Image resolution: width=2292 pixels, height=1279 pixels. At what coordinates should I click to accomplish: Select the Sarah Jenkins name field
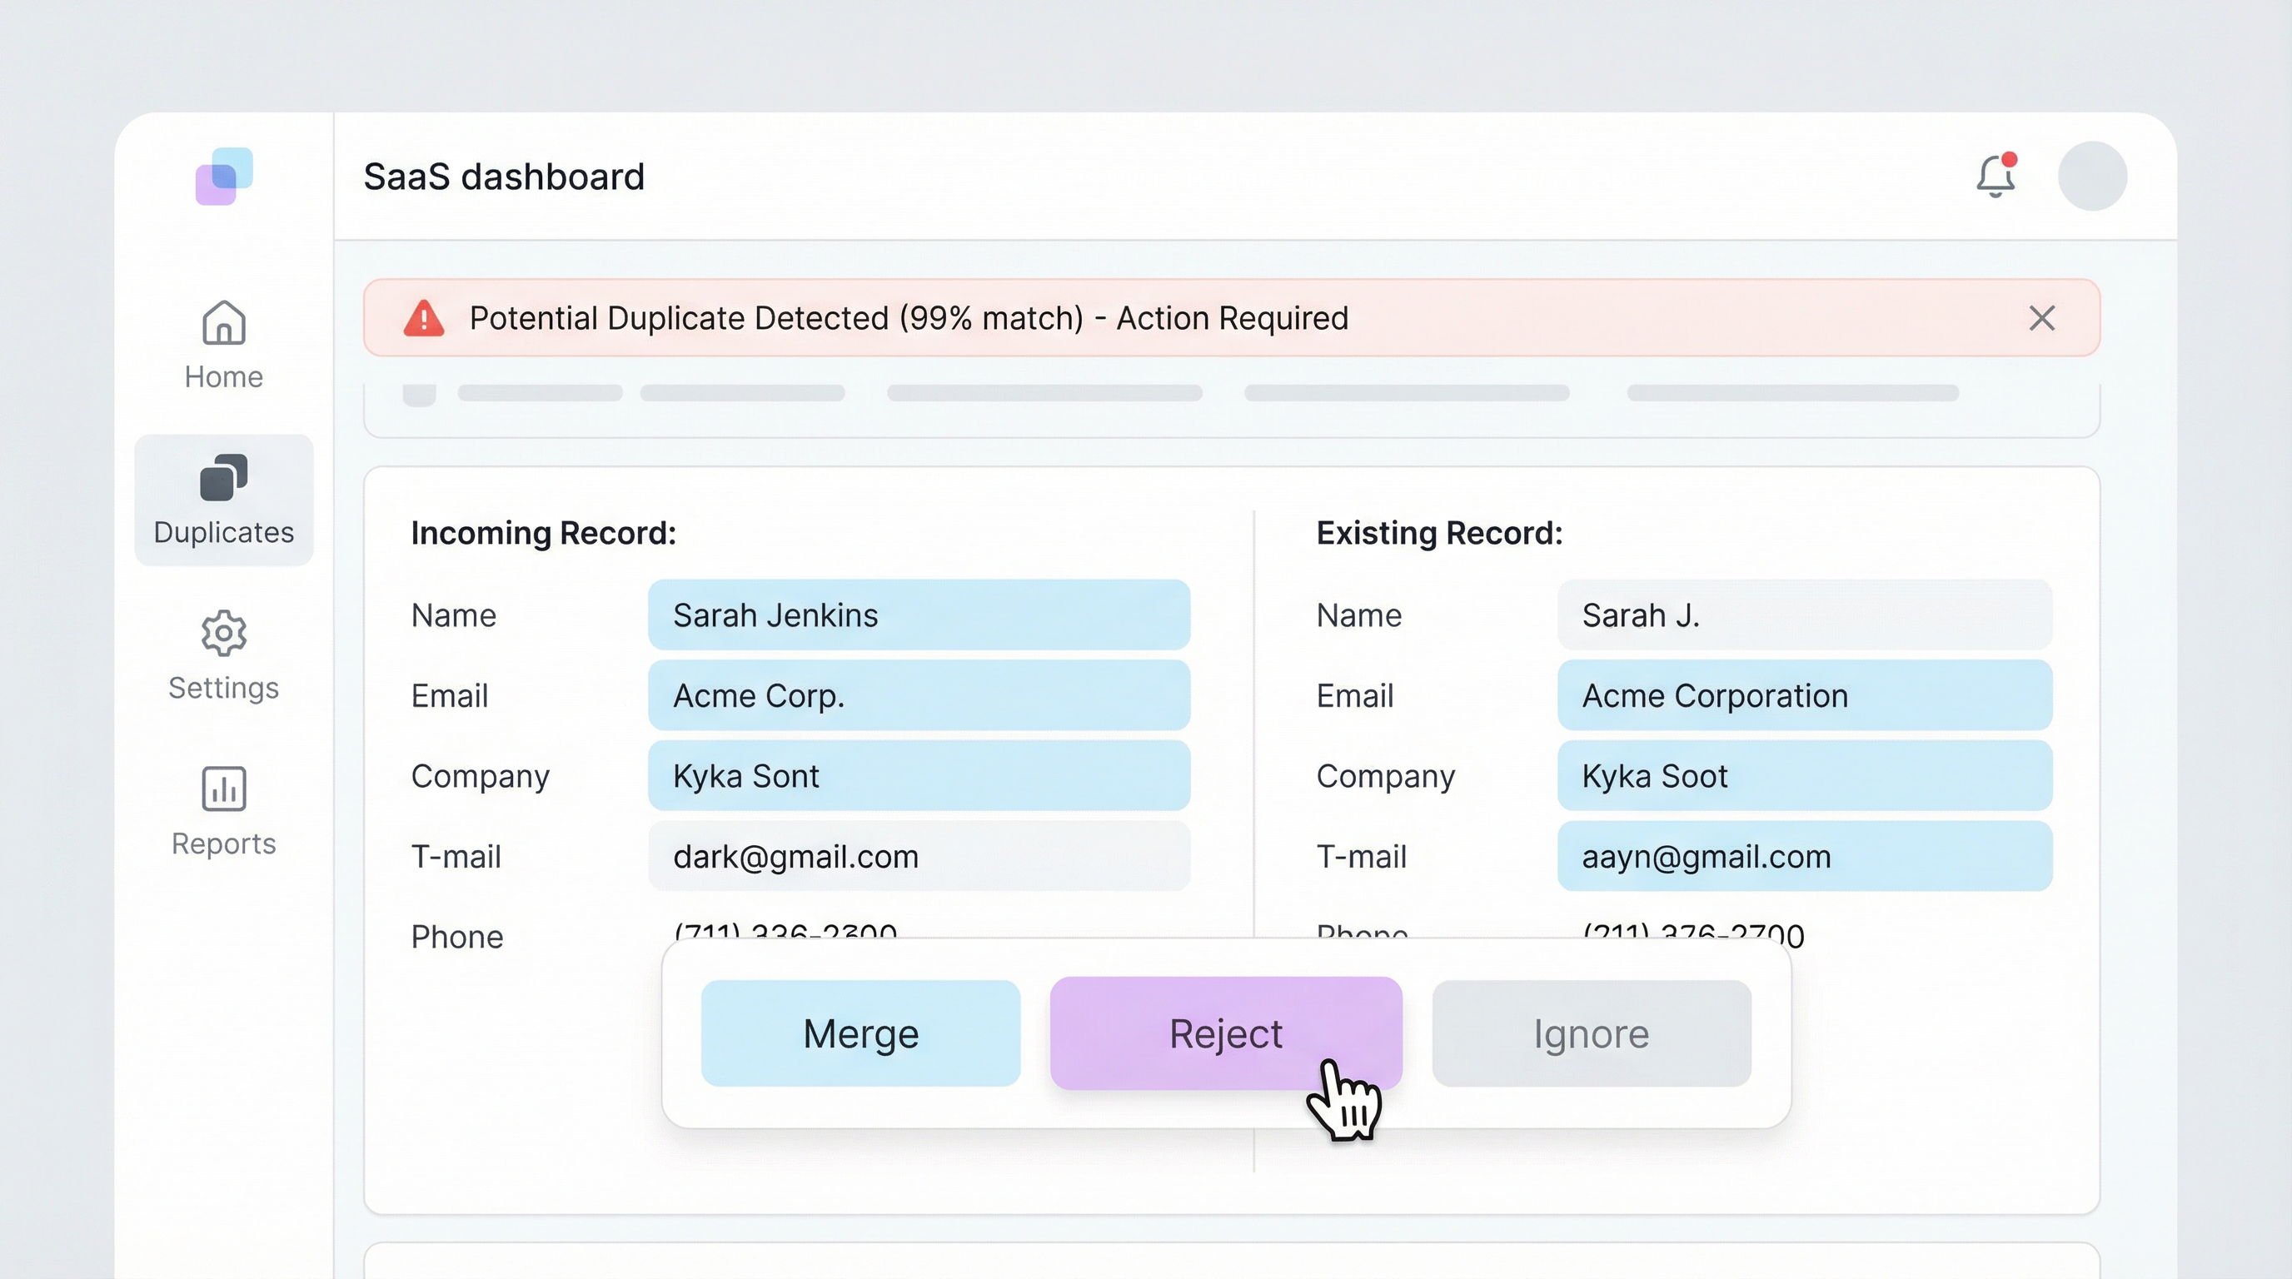(919, 615)
